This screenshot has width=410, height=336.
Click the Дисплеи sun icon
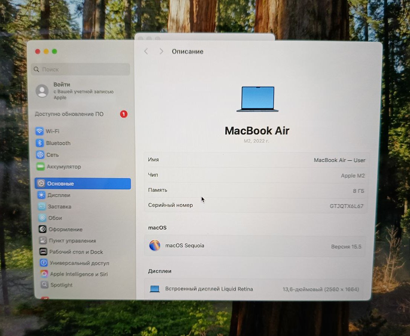pyautogui.click(x=41, y=195)
